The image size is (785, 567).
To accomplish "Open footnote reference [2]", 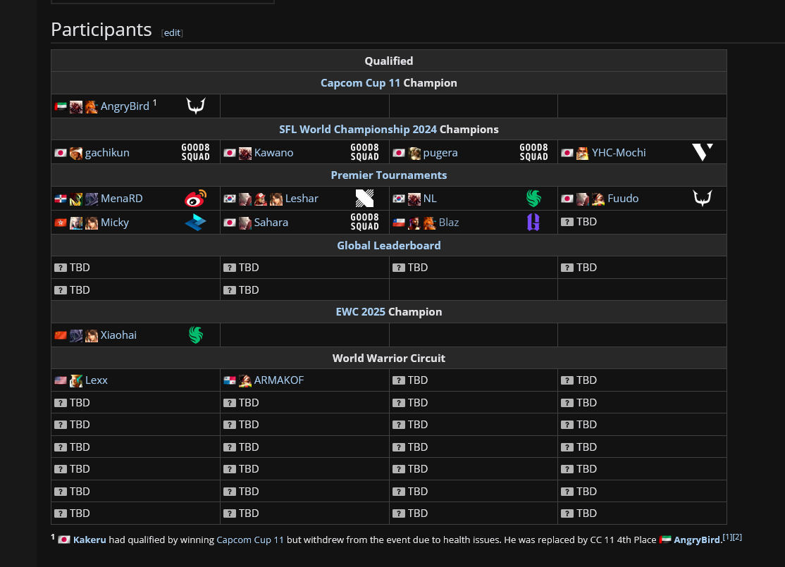I will pos(737,537).
